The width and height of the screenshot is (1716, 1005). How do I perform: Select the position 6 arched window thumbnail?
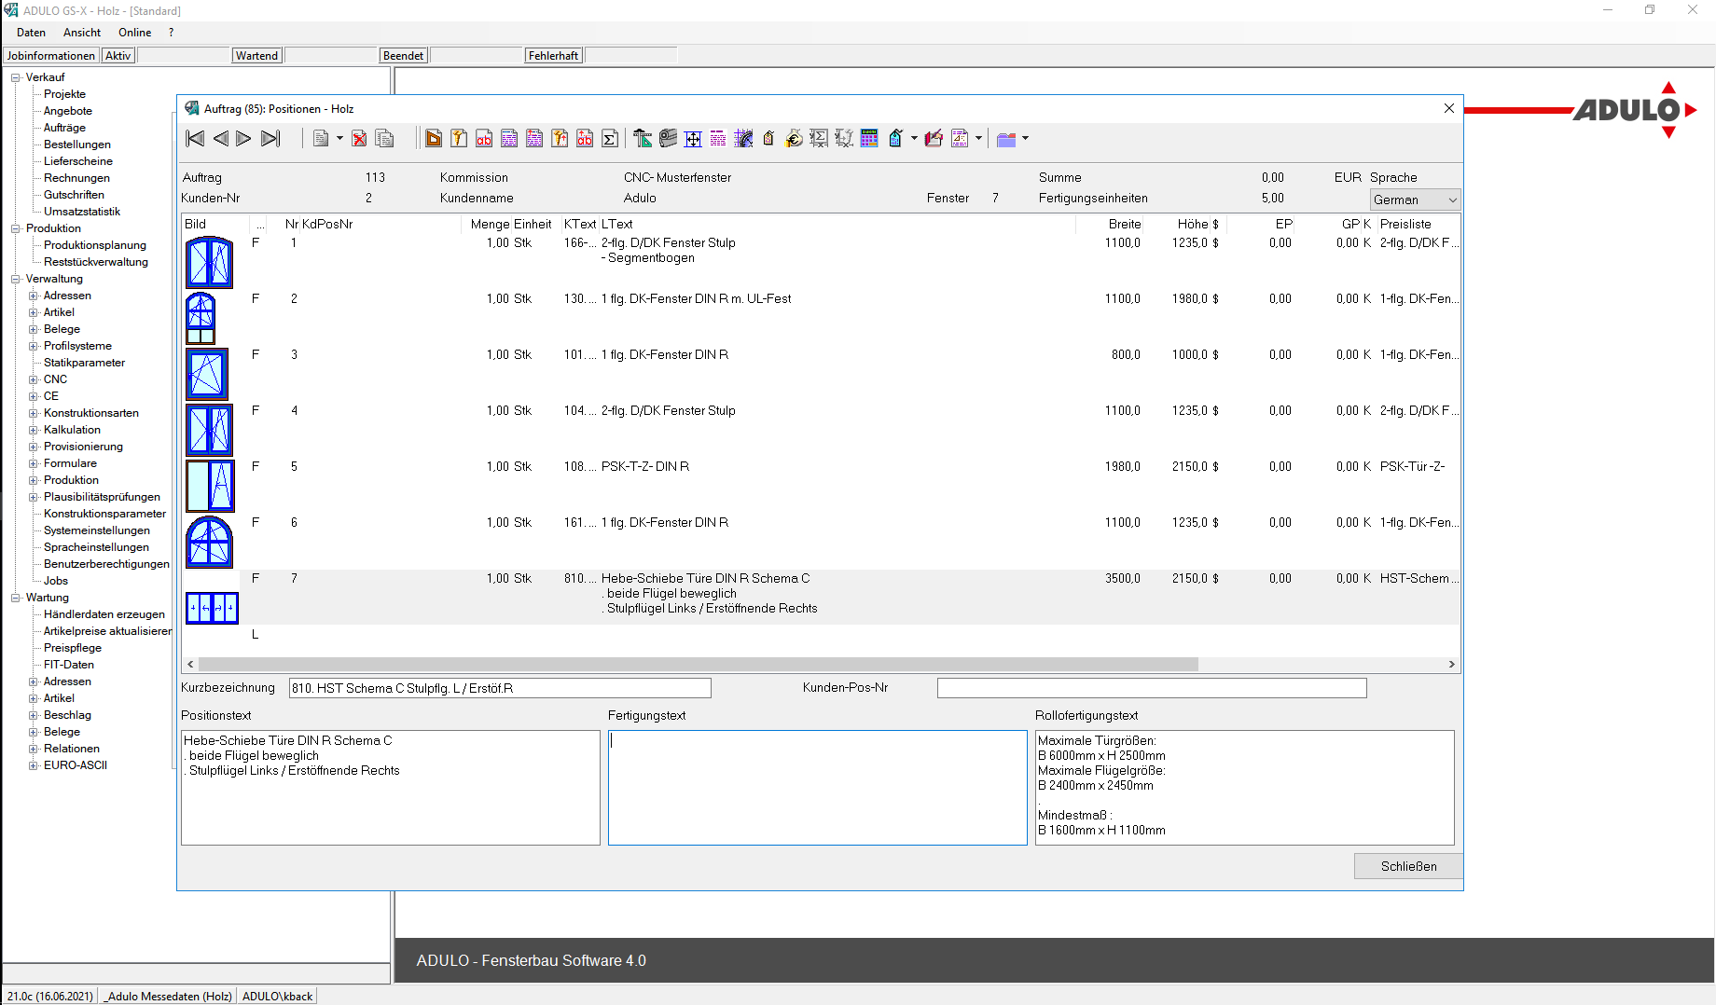click(210, 542)
